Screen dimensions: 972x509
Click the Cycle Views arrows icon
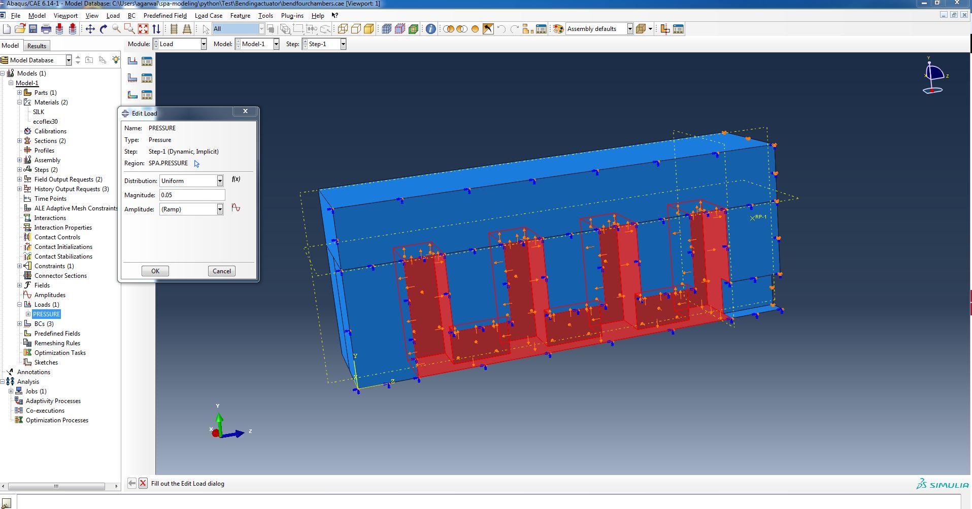coord(156,29)
